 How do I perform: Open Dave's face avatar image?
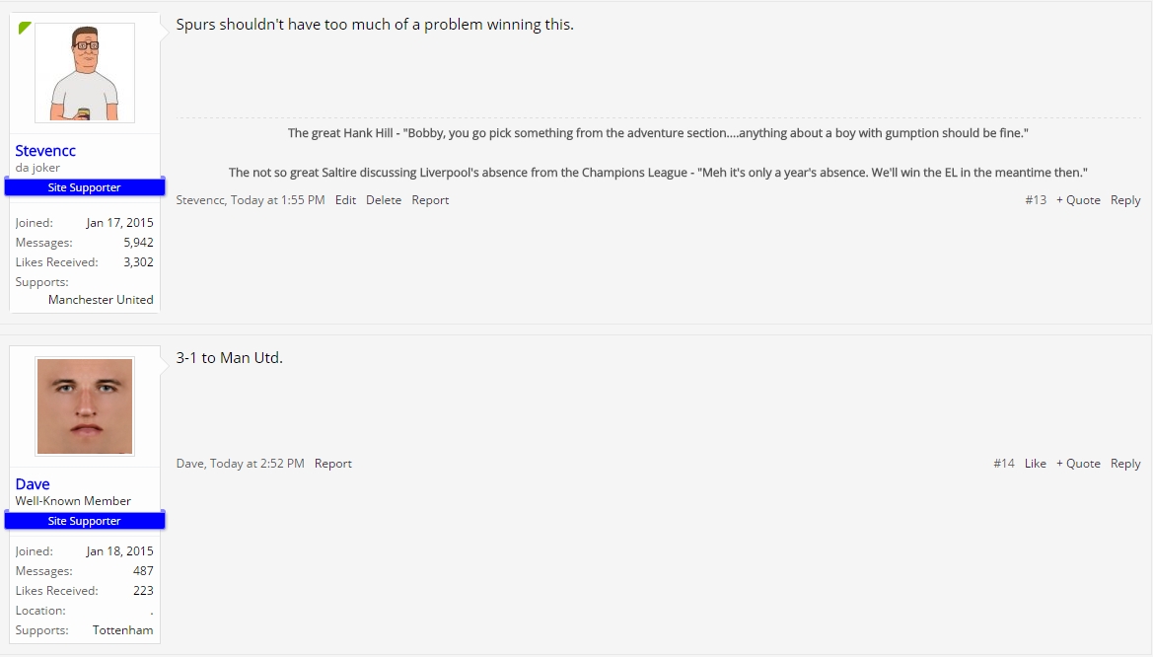[x=85, y=406]
